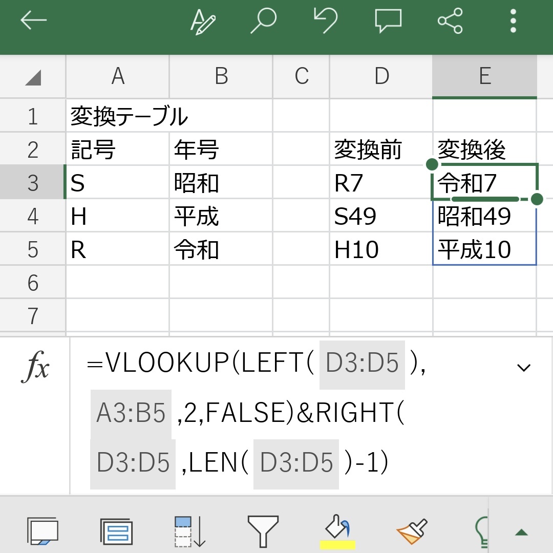Select column B header
Screen dimensions: 553x553
tap(221, 76)
